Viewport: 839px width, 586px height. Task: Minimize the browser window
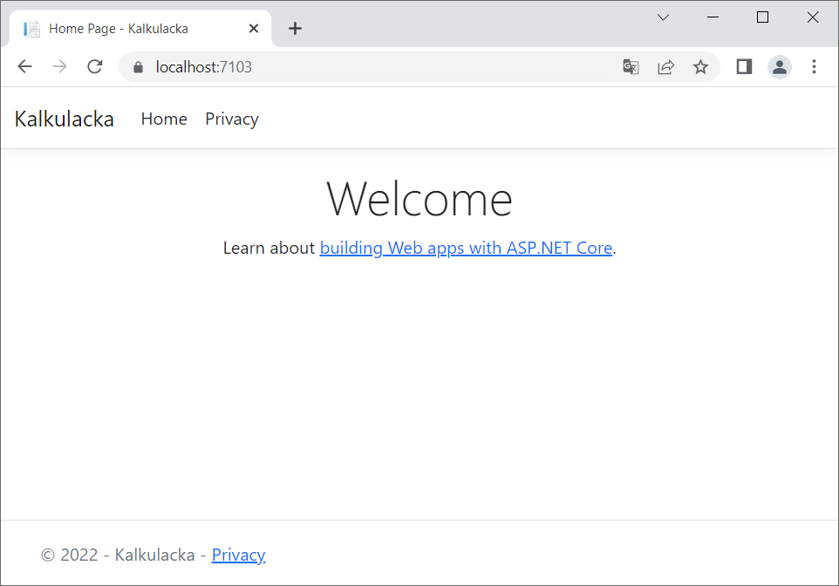[x=713, y=17]
